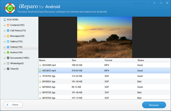The width and height of the screenshot is (171, 111).
Task: Uncheck the Call History(73) checkbox
Action: [5, 31]
